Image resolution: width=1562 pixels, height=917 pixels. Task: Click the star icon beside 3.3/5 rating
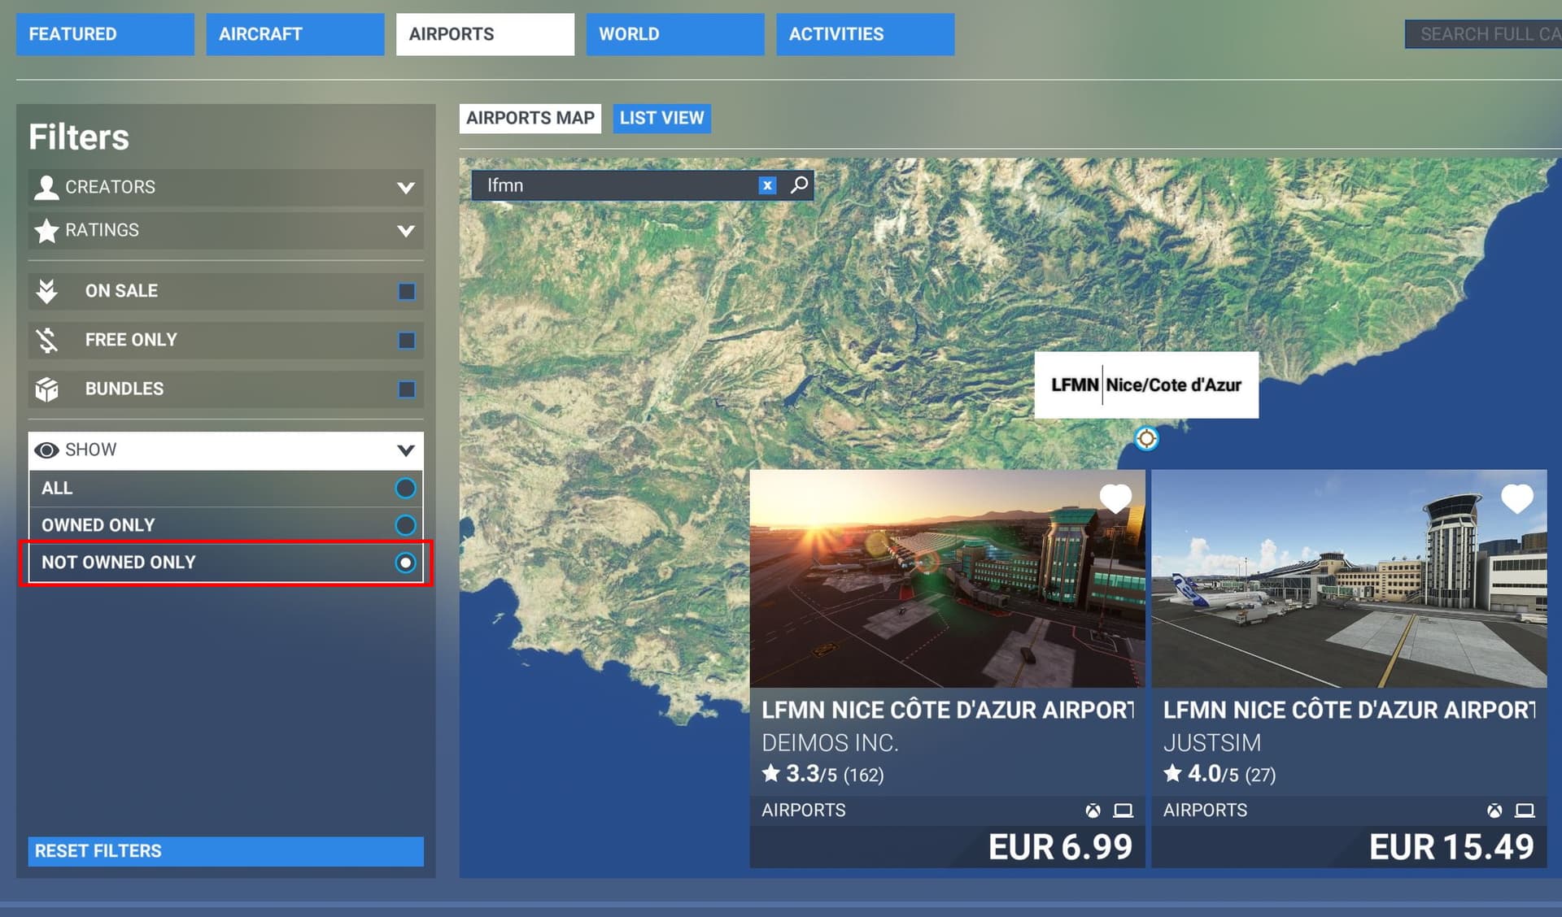(770, 773)
